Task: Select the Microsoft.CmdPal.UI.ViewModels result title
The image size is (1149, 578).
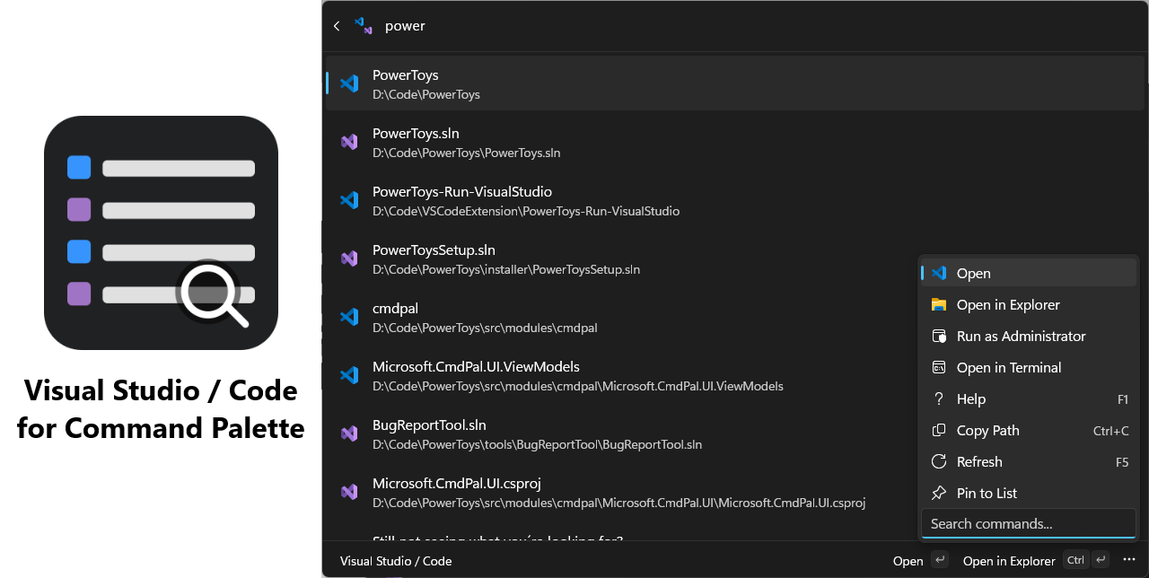Action: [476, 367]
